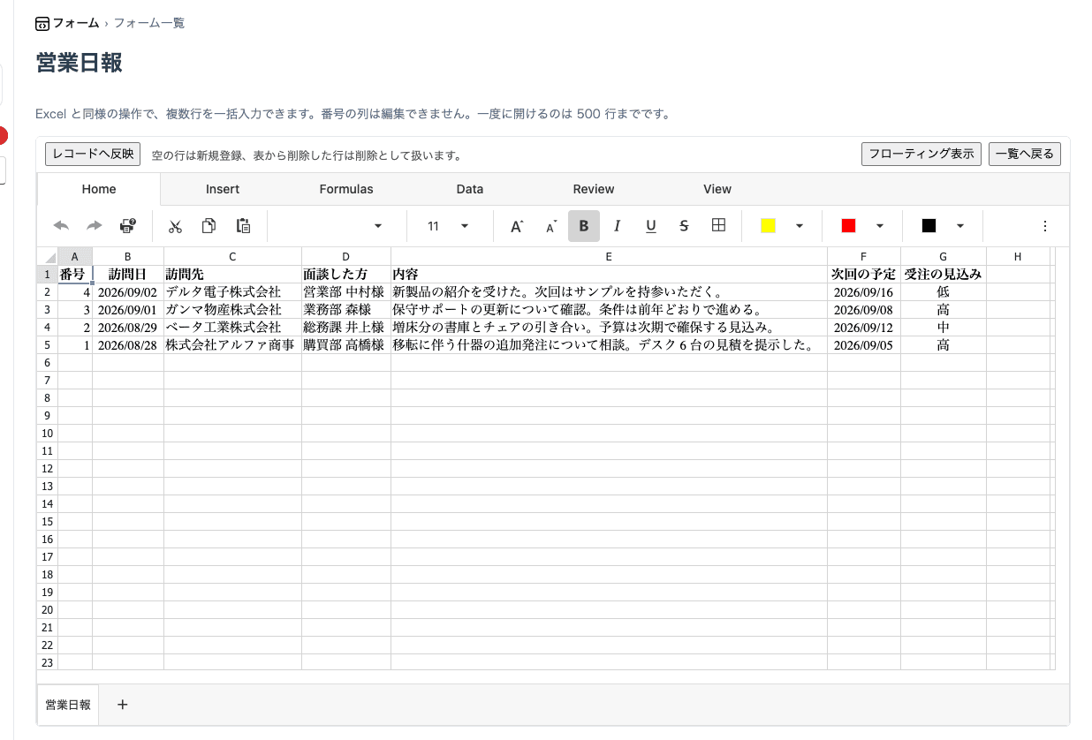Apply red color swatch
The height and width of the screenshot is (740, 1092).
point(848,226)
